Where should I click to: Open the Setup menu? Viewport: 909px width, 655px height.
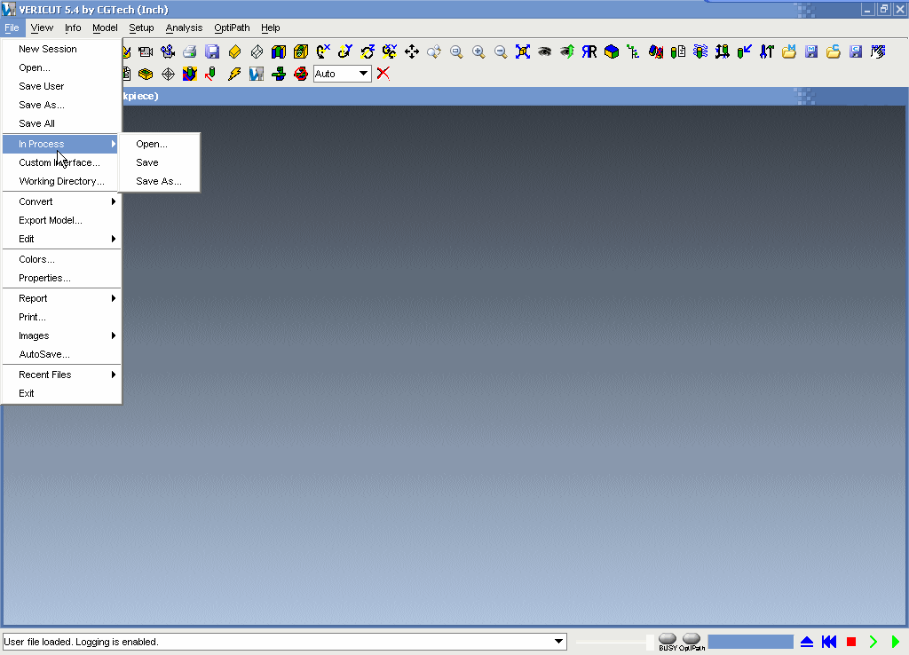141,28
